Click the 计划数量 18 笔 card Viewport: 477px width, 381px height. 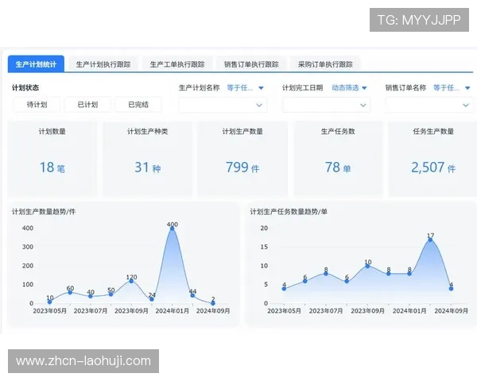click(52, 159)
